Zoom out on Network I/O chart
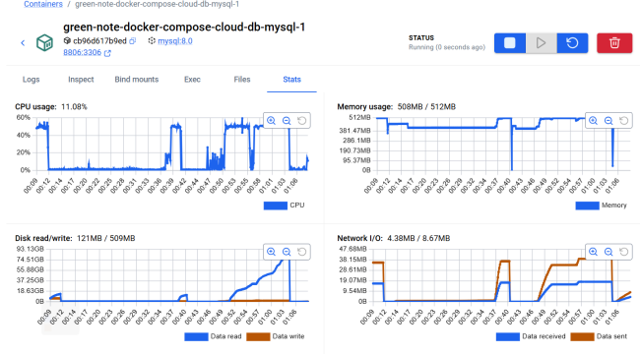This screenshot has height=354, width=640. tap(608, 252)
